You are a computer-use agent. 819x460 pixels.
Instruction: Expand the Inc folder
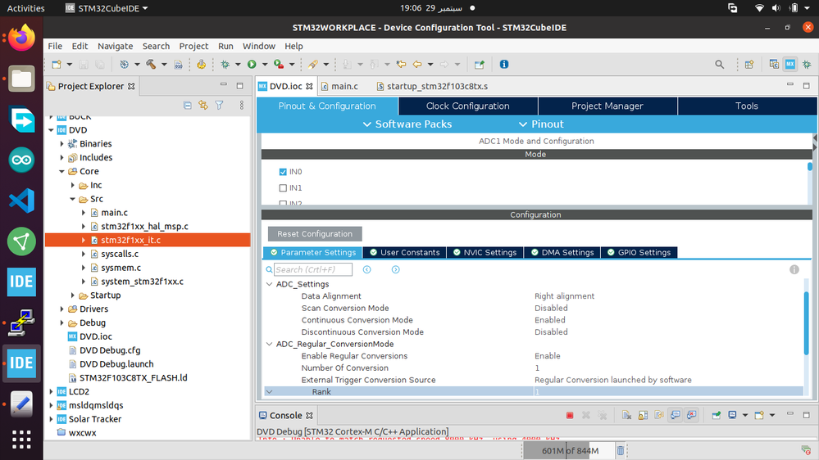point(73,185)
